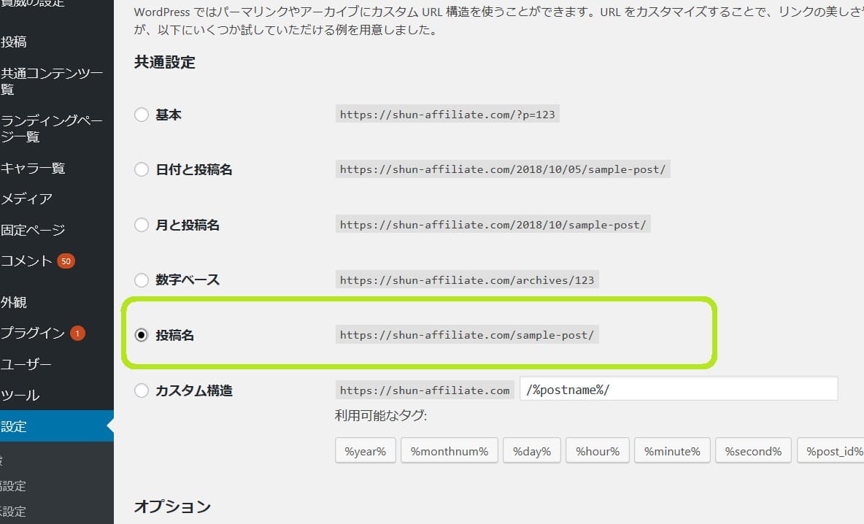Viewport: 864px width, 524px height.
Task: Open the highlighted 設定 sidebar menu
Action: 57,426
